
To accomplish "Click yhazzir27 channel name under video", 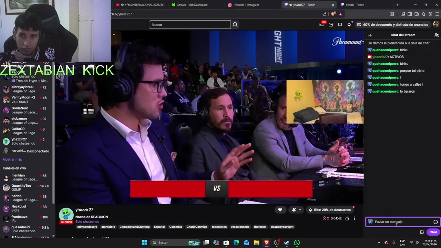I will [x=84, y=210].
